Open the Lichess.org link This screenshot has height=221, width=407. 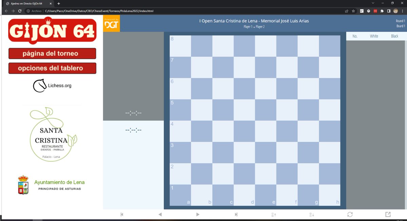pos(52,86)
